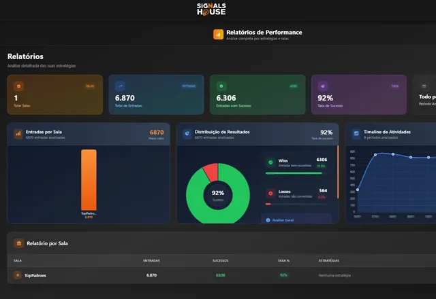Image resolution: width=436 pixels, height=299 pixels.
Task: Sort by the SALA column header
Action: tap(18, 261)
